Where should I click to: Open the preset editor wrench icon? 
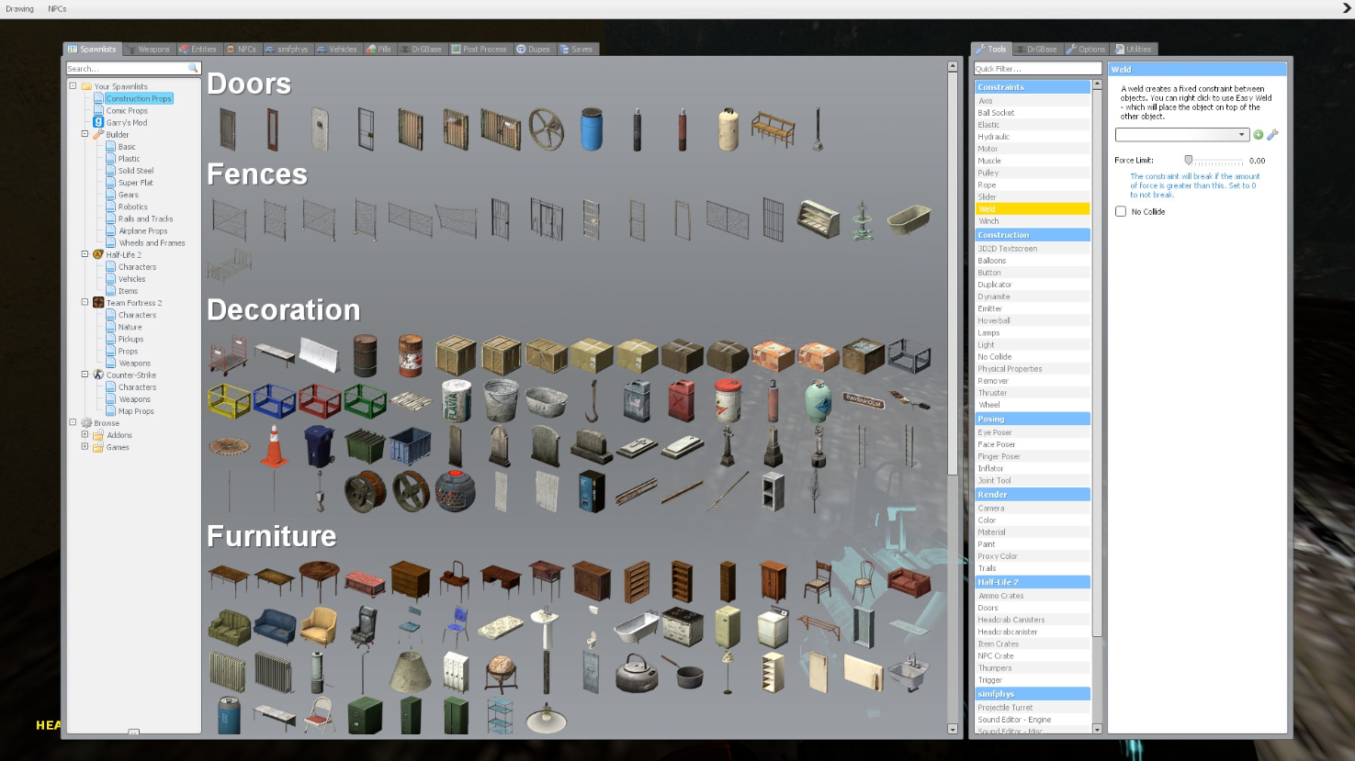point(1272,135)
